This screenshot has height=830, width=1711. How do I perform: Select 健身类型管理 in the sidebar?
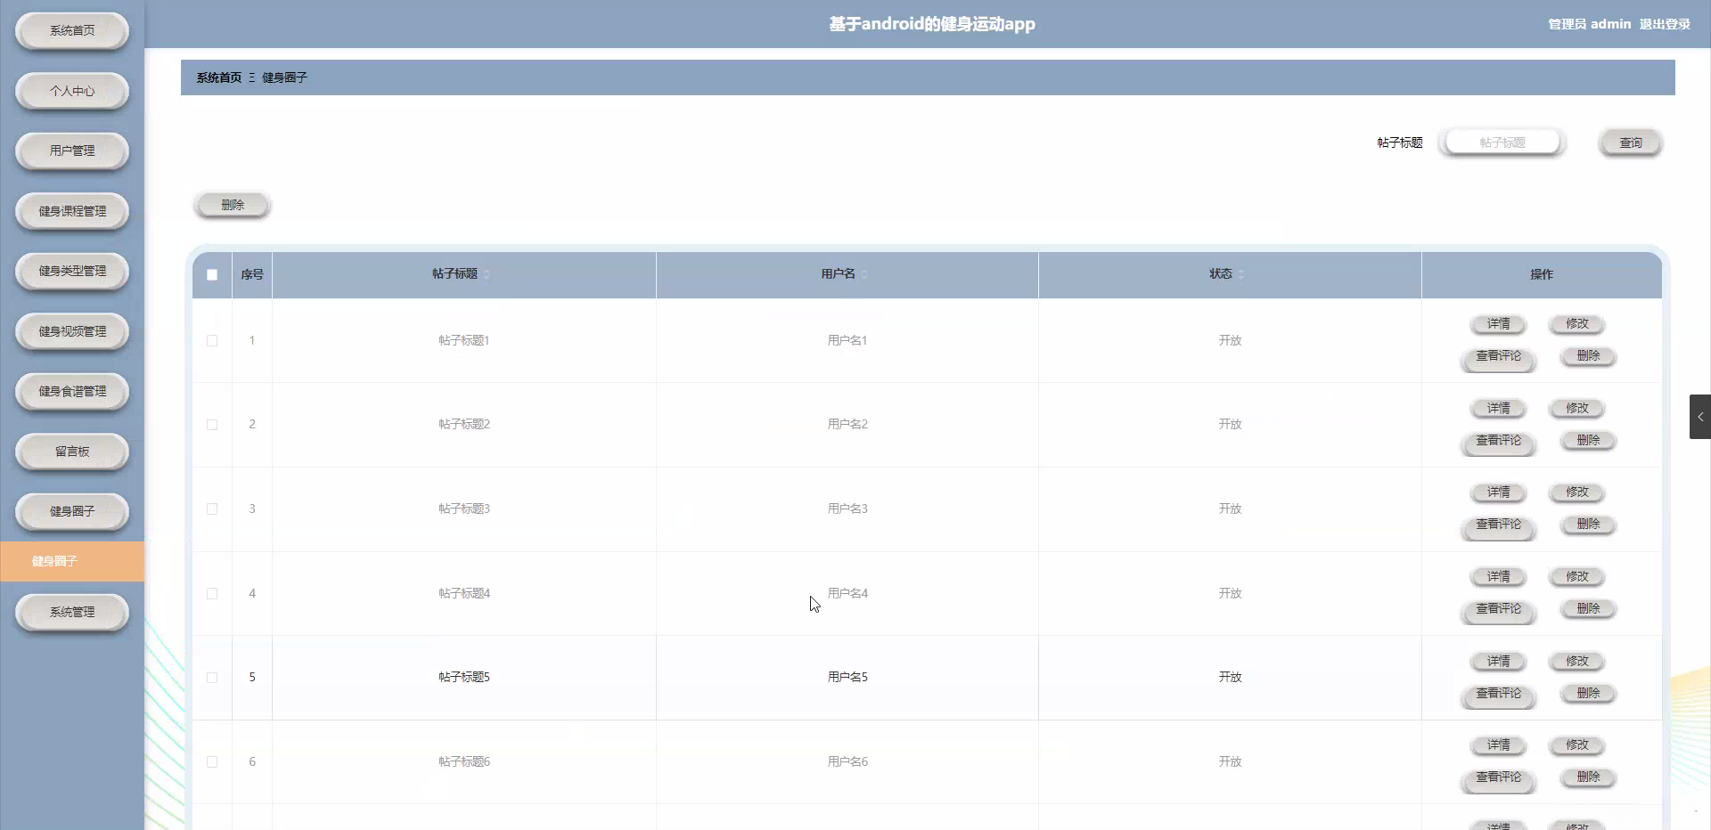tap(72, 272)
